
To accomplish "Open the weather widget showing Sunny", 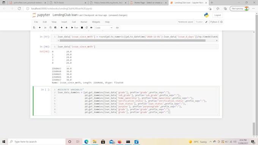I will point(198,142).
